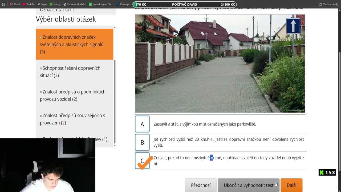The width and height of the screenshot is (341, 192).
Task: Click the one-way street question image
Action: point(220,64)
